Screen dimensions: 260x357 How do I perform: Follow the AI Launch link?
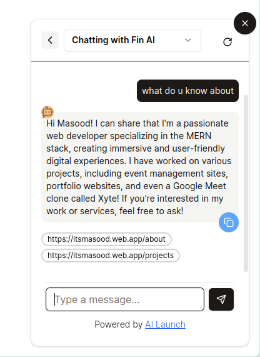coord(165,324)
